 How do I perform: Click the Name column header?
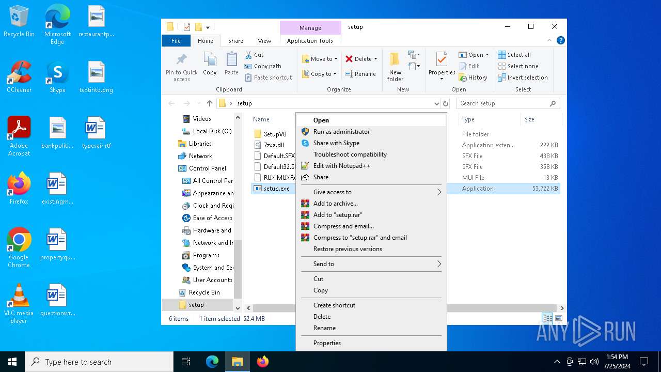[261, 119]
